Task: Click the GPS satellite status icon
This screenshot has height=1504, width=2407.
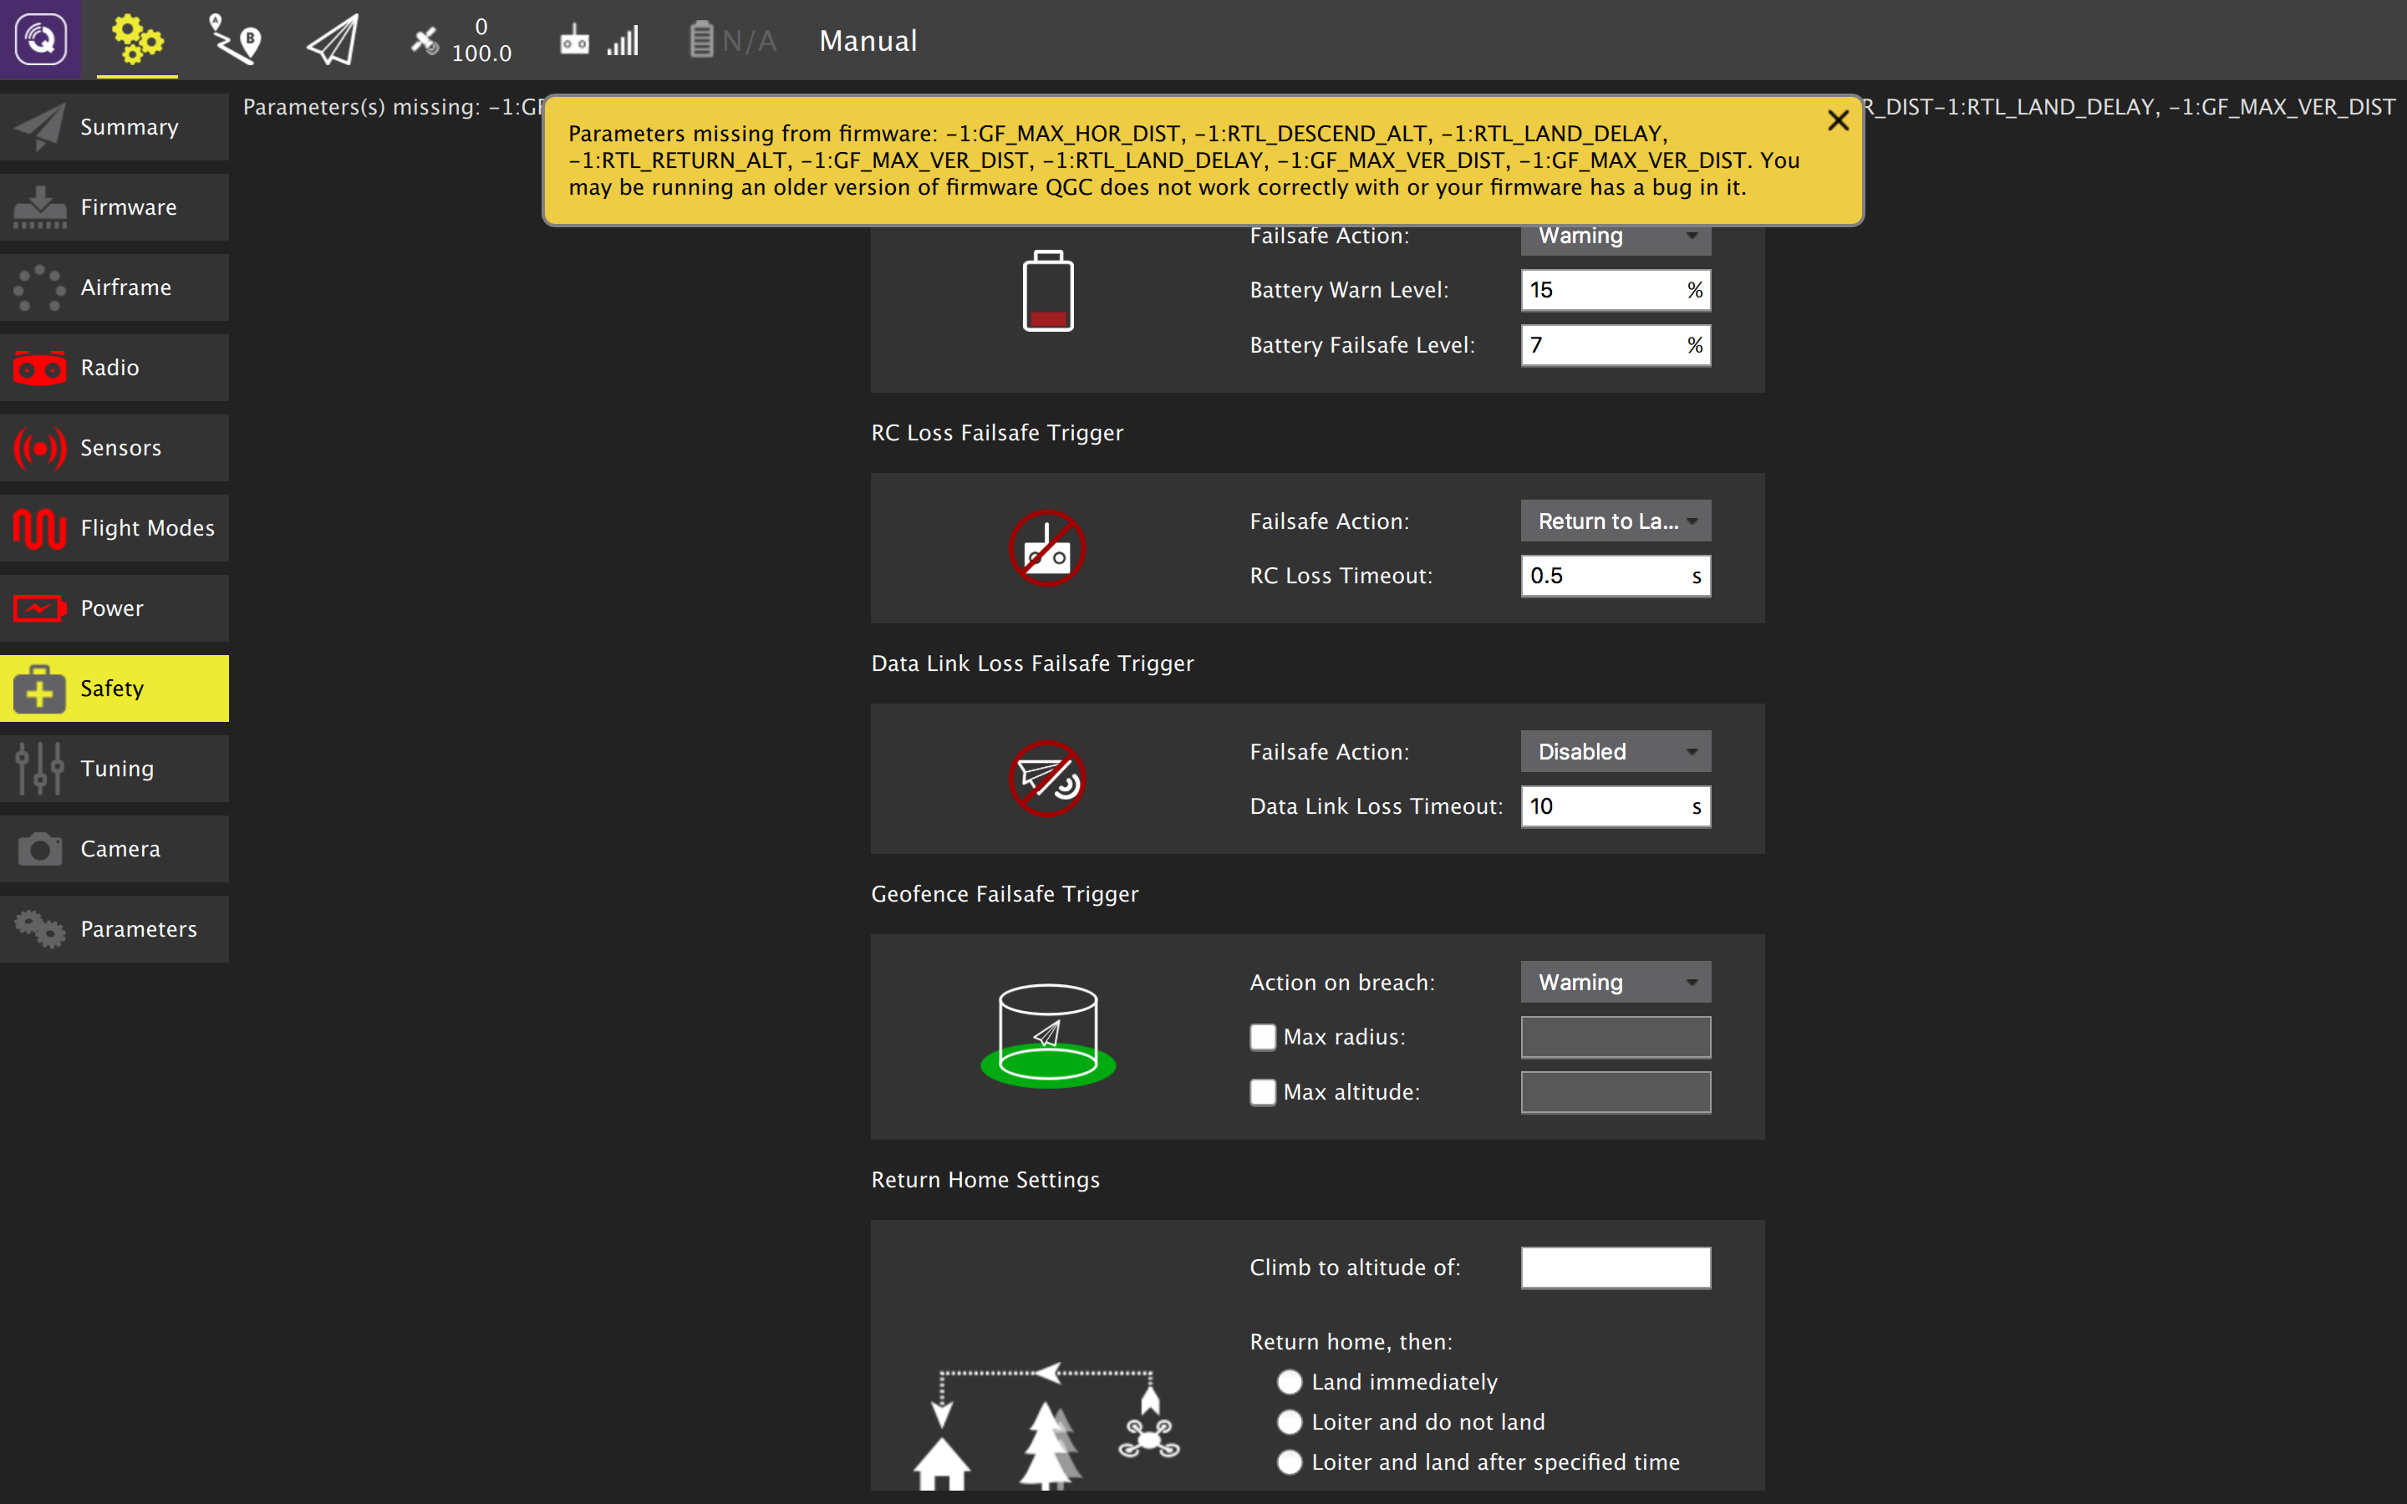Action: [425, 41]
